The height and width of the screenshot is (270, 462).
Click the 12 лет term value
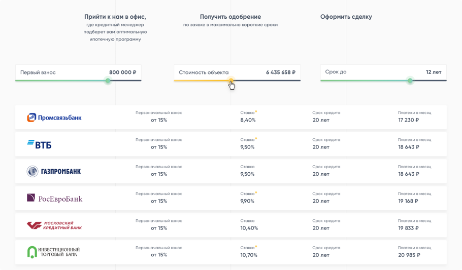pyautogui.click(x=434, y=72)
